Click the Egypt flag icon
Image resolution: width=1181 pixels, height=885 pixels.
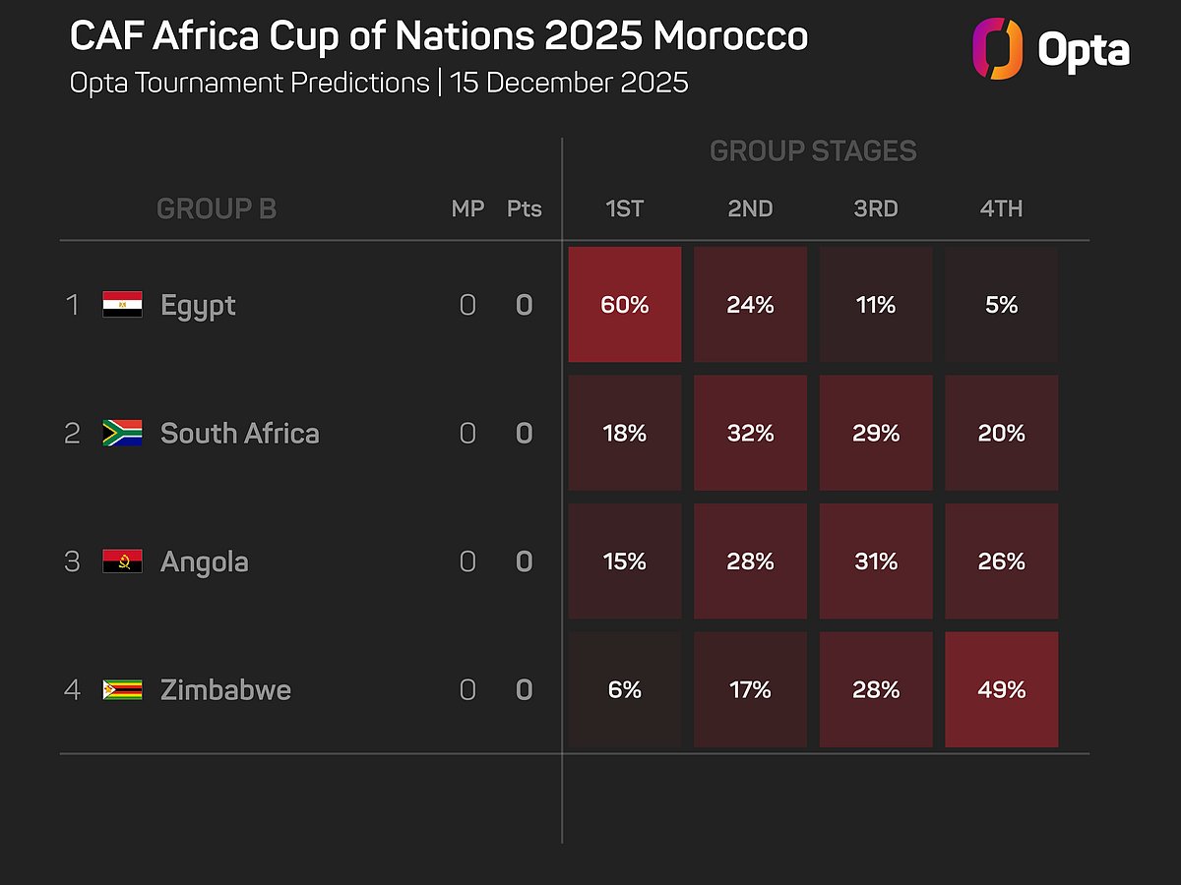click(122, 305)
